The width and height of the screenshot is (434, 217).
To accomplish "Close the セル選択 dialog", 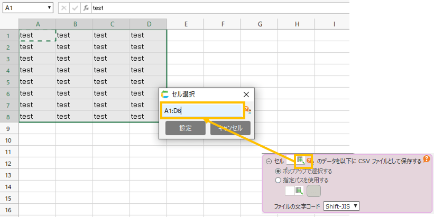I will (246, 94).
